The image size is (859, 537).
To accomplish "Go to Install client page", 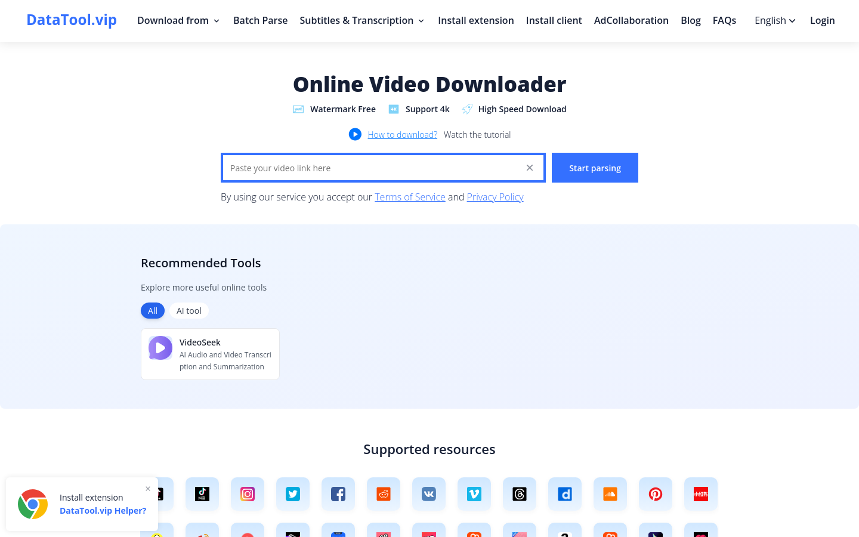I will 554,20.
